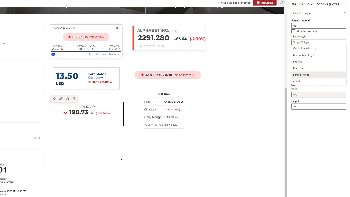The height and width of the screenshot is (197, 350).
Task: Choose the Heartbeat display style
Action: [x=319, y=68]
